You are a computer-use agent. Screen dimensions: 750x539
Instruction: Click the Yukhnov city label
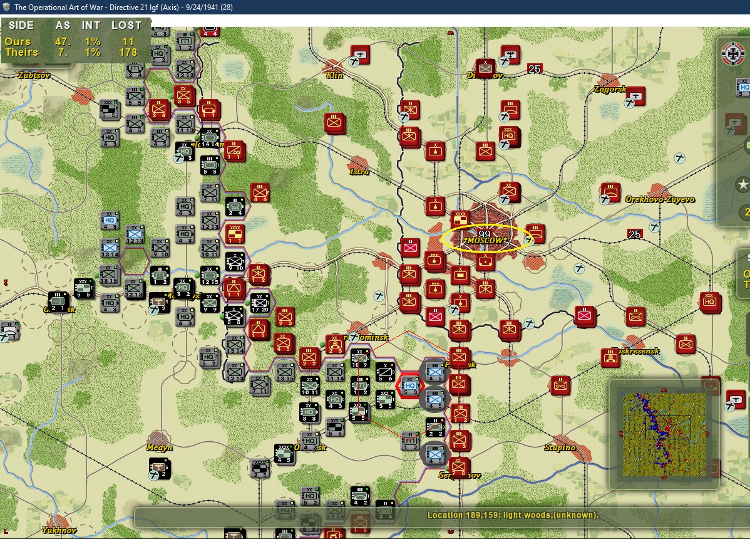tap(59, 530)
